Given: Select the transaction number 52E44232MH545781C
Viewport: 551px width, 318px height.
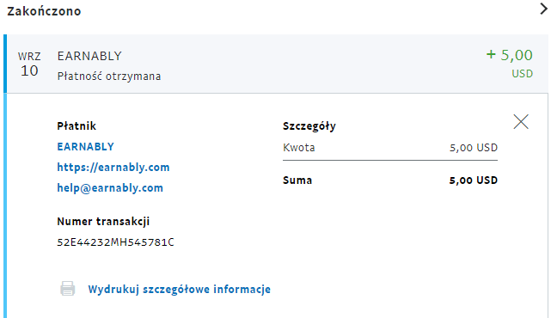Looking at the screenshot, I should [x=115, y=242].
